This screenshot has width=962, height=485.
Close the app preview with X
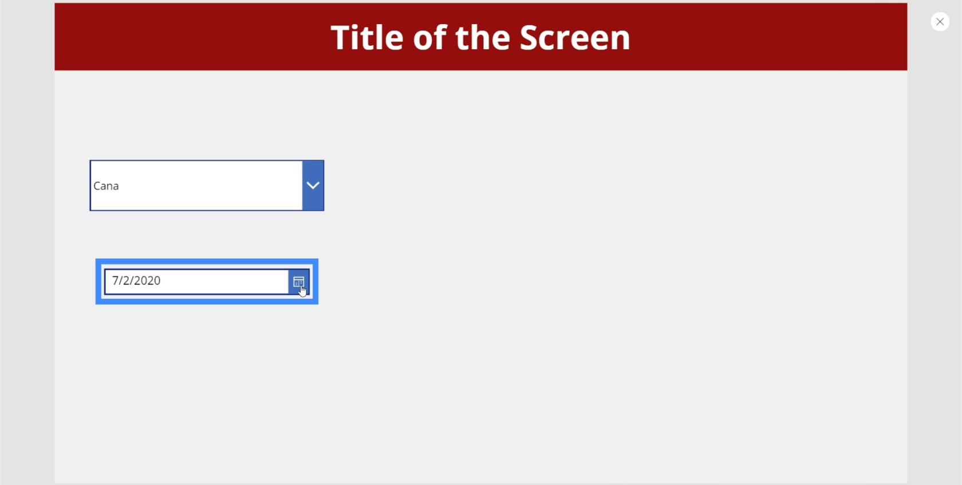click(x=940, y=22)
